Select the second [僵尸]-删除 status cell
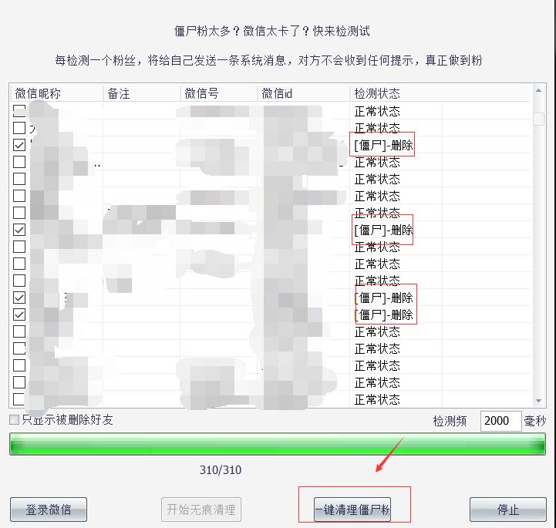 (384, 230)
